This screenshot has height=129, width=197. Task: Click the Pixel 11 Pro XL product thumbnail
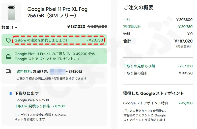11,13
